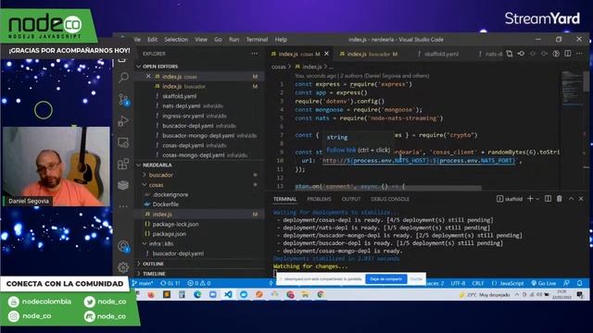Click the Explorer panel more actions ellipsis

[x=255, y=54]
